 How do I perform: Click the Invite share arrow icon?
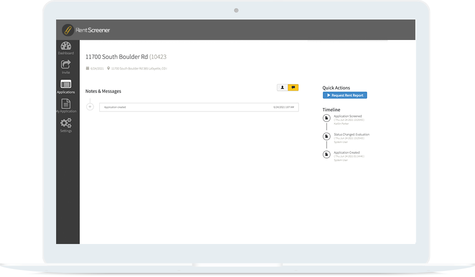pyautogui.click(x=66, y=64)
